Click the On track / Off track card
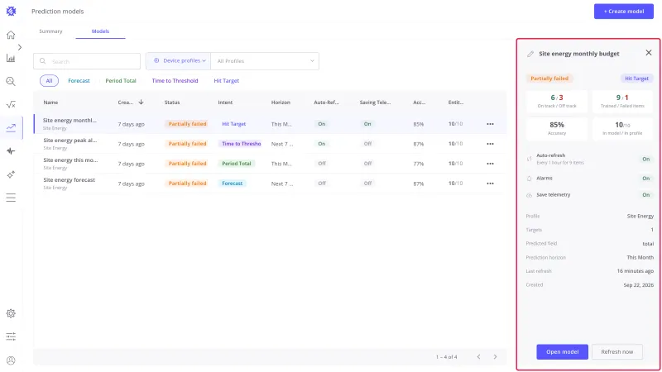The image size is (662, 372). tap(557, 101)
